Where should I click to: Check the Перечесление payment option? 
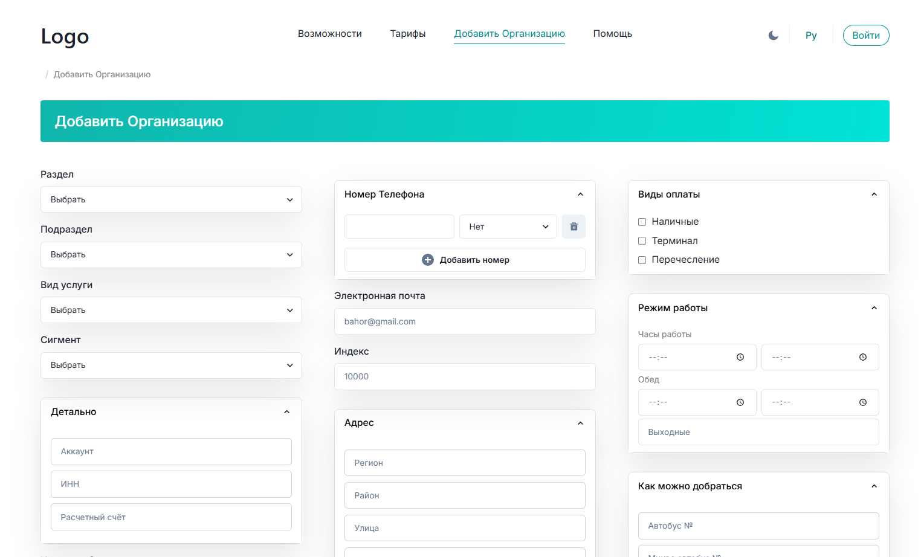pos(642,260)
